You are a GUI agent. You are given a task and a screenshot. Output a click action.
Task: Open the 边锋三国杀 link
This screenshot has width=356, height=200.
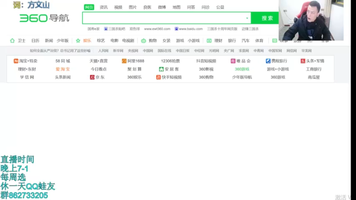point(250,29)
